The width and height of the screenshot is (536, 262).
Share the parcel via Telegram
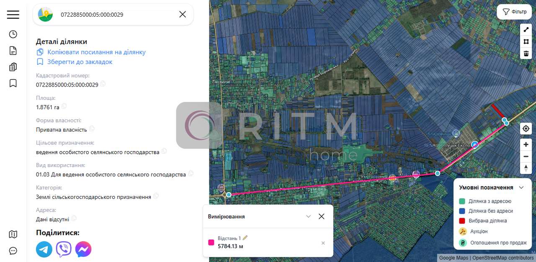point(44,249)
